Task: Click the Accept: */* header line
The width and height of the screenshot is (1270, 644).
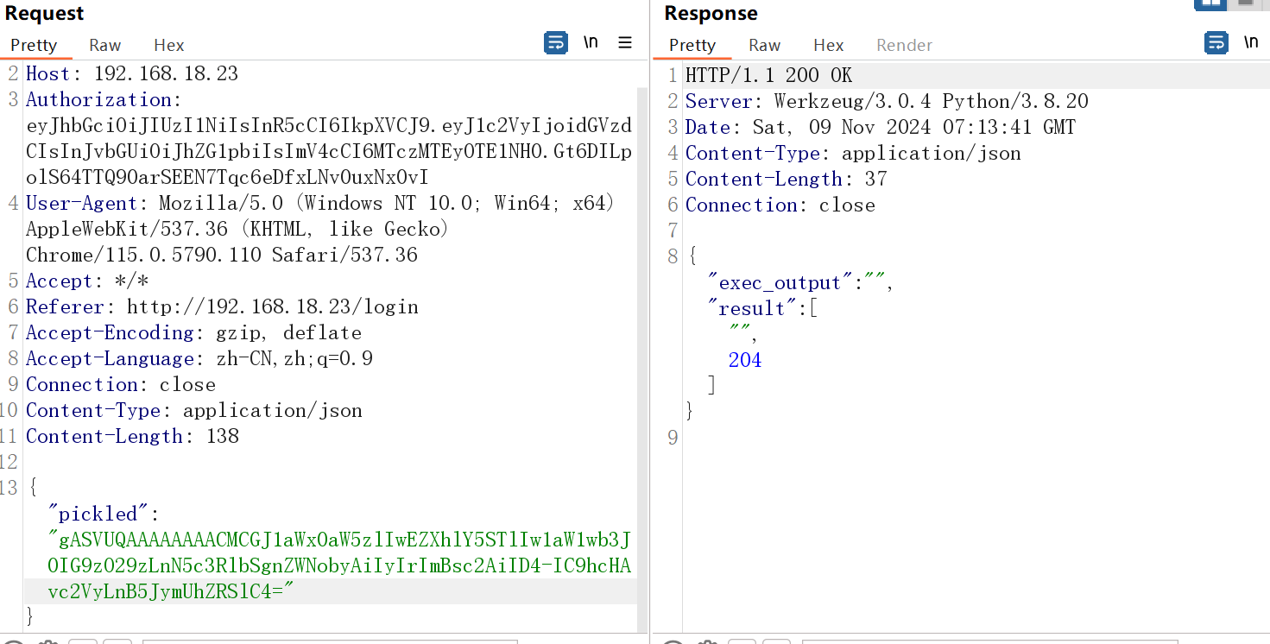Action: pos(87,281)
